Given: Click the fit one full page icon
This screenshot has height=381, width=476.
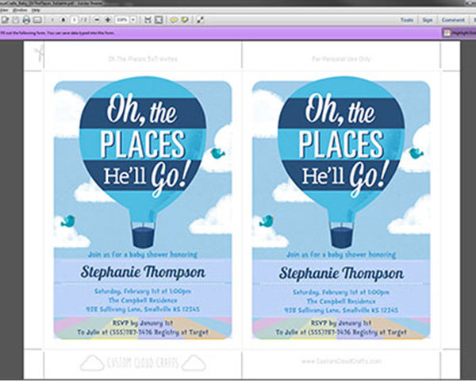Looking at the screenshot, I should (159, 20).
